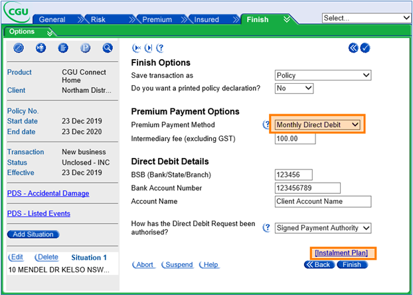Click the P premium sidebar icon
This screenshot has width=413, height=295.
click(86, 48)
